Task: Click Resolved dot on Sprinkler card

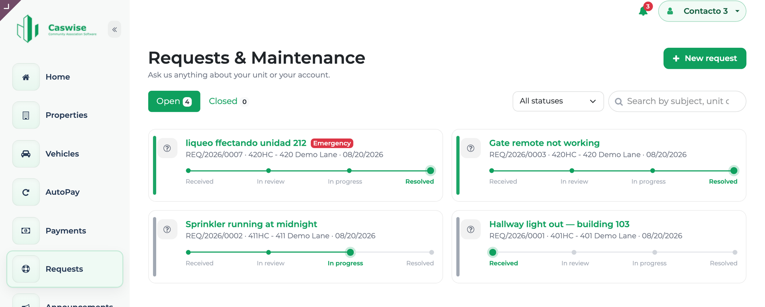Action: [x=432, y=252]
